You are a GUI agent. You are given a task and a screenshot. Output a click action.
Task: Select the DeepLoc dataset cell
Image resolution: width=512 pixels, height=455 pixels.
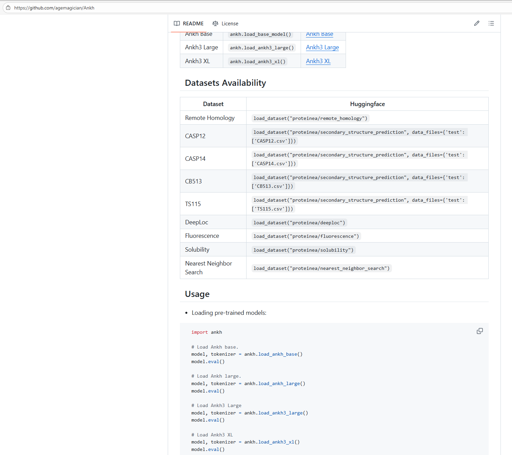tap(213, 222)
